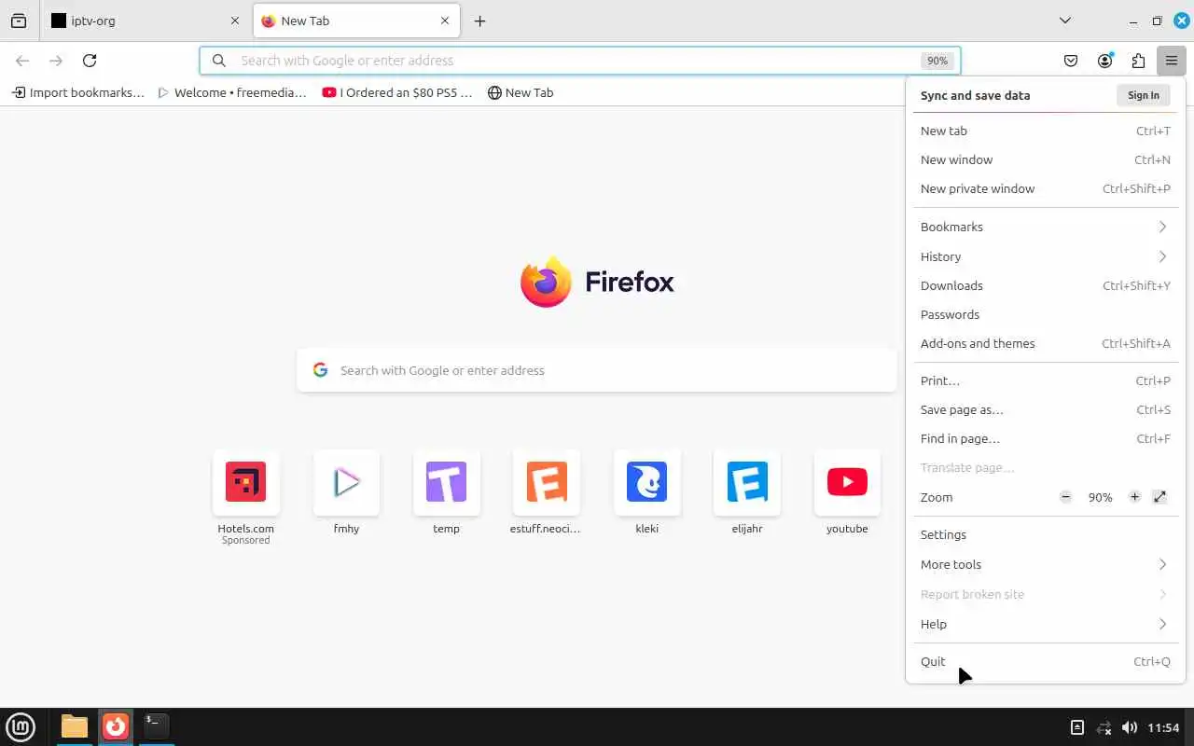Choose Print… from the menu
This screenshot has width=1194, height=746.
coord(1045,381)
